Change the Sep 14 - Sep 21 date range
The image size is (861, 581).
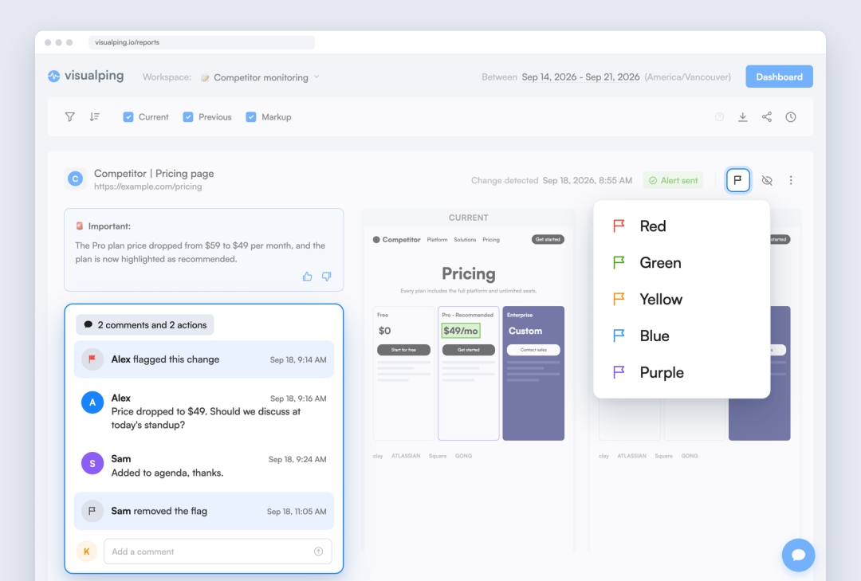580,77
